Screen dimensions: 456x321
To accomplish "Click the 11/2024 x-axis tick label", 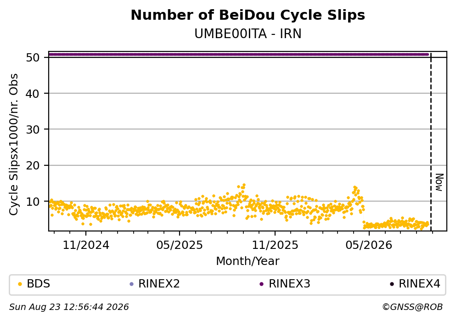I will pyautogui.click(x=86, y=245).
